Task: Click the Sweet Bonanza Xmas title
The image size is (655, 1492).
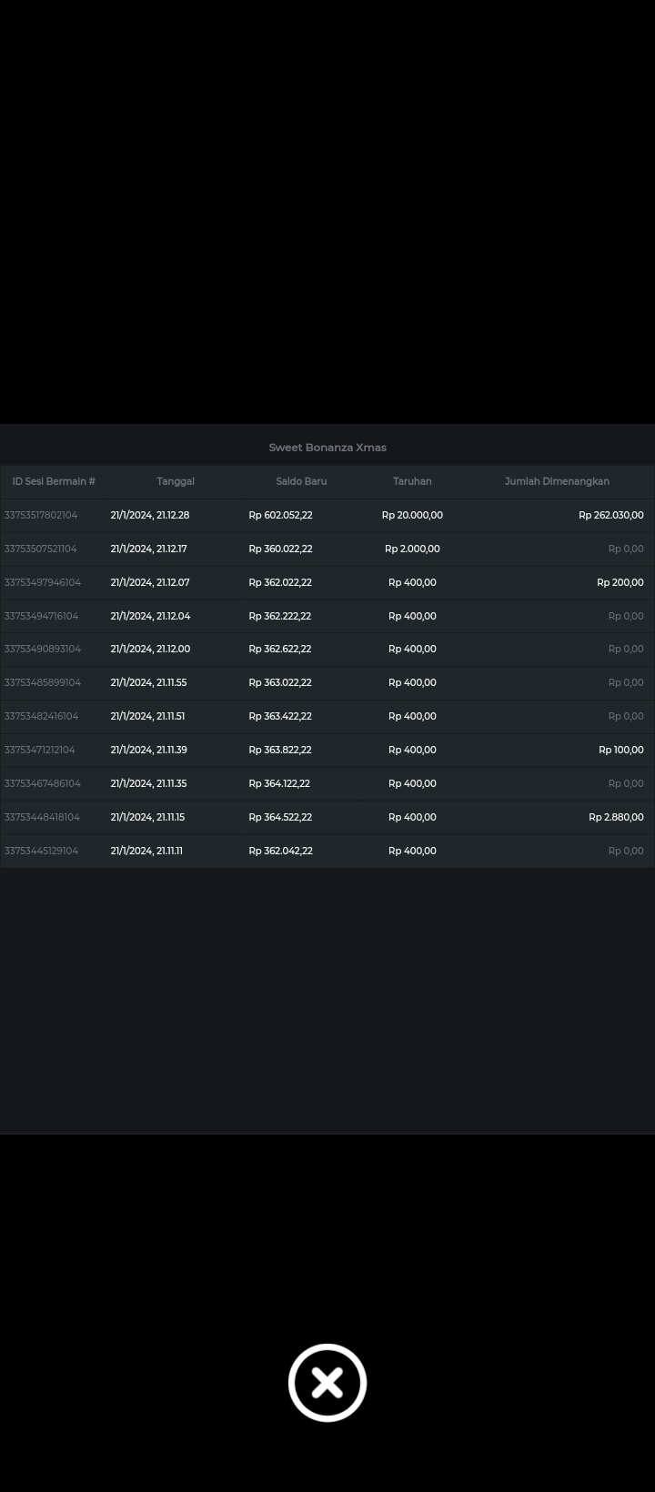Action: click(327, 448)
